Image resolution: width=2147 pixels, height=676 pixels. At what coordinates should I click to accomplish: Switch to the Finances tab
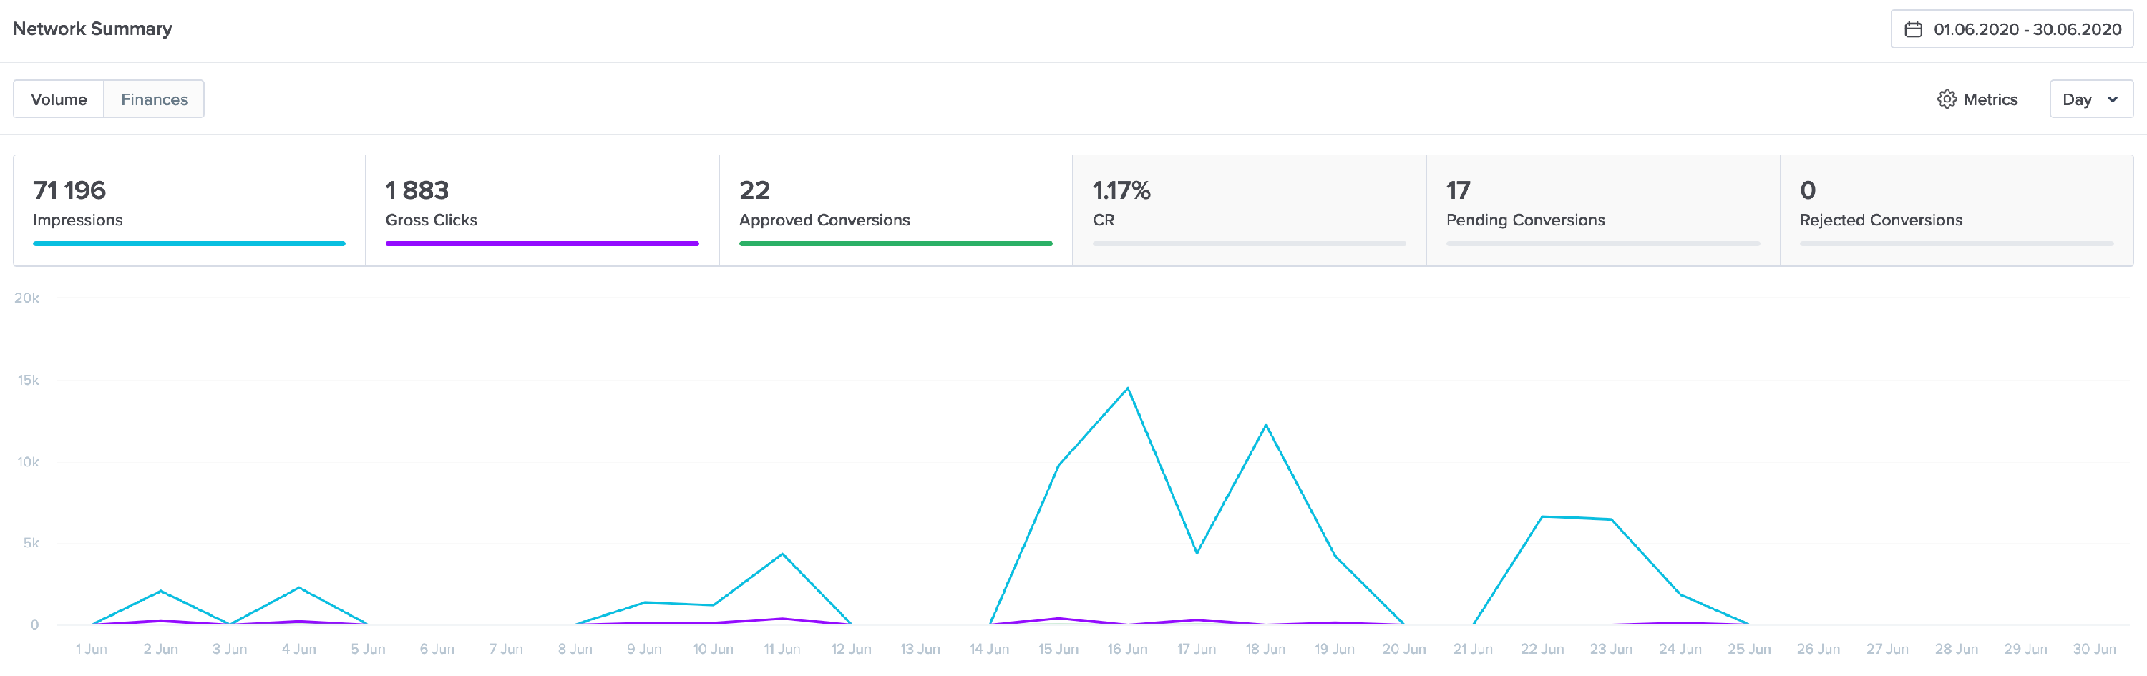click(153, 98)
